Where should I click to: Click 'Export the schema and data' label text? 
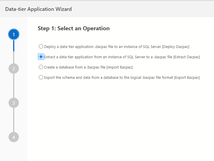point(122,78)
